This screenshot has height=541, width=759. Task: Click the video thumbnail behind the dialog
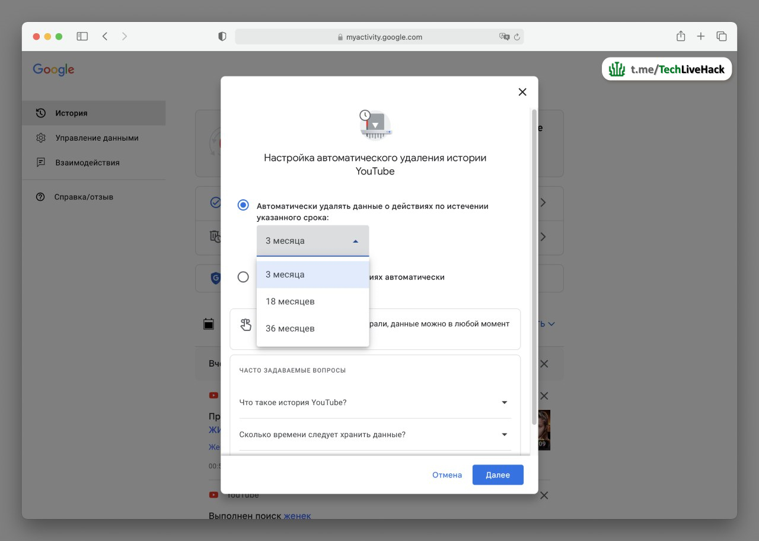coord(544,430)
